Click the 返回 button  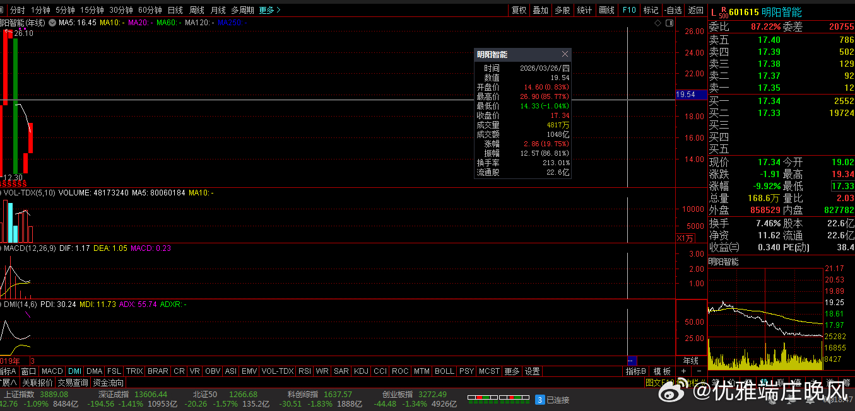tap(695, 10)
